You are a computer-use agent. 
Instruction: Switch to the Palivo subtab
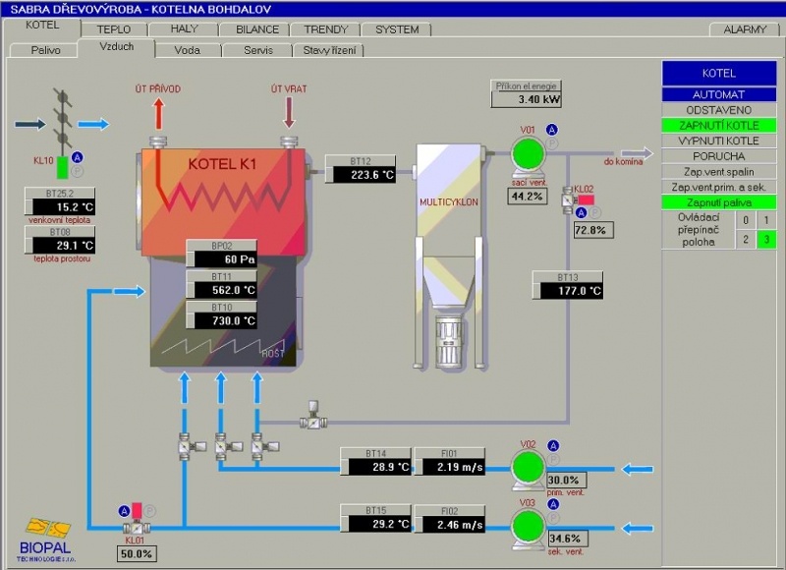click(45, 50)
